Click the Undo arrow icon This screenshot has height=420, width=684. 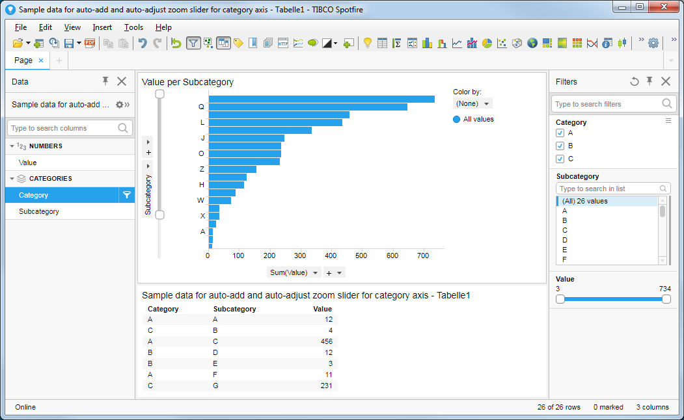[x=143, y=44]
